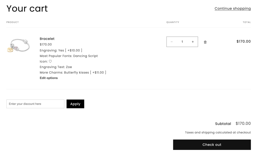Click the discount code input field
Screen dimensions: 262x154
pyautogui.click(x=35, y=104)
